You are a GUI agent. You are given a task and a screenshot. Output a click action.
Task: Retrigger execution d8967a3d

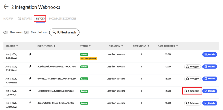(x=193, y=103)
